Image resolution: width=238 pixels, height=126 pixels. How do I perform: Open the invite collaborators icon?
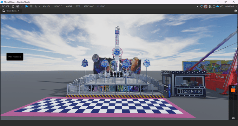coord(210,6)
